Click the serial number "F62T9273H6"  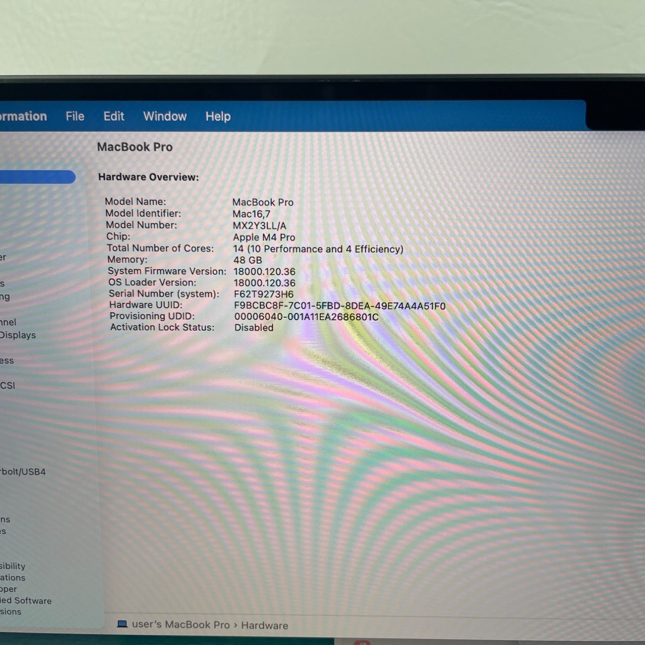[264, 295]
